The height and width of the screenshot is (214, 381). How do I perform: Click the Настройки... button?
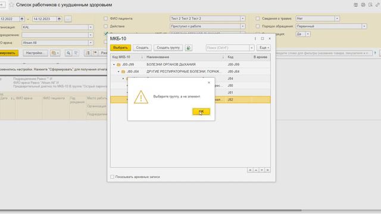[36, 53]
